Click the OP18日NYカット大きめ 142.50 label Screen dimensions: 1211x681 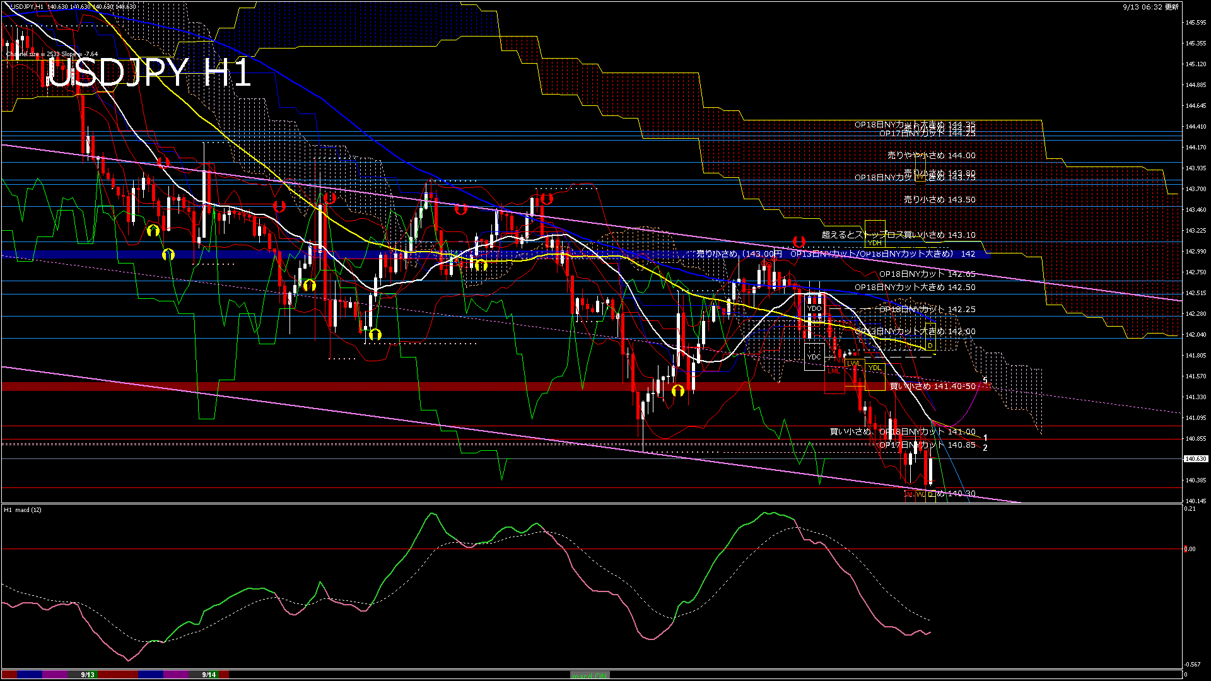point(915,287)
